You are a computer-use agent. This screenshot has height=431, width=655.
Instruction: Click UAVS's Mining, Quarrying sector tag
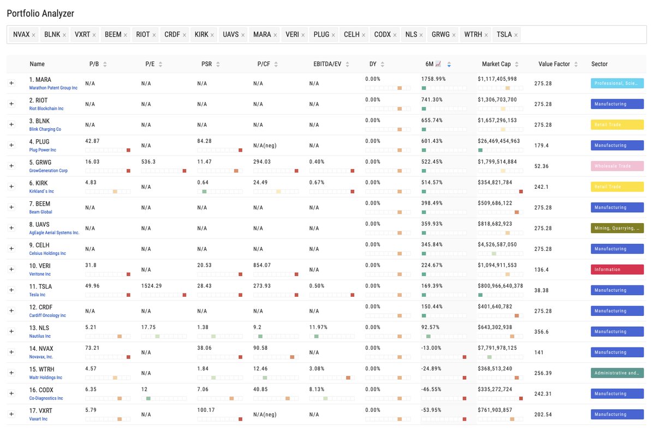(617, 228)
